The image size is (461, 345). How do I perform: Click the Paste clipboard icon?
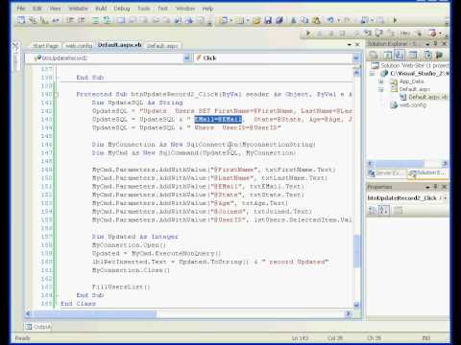click(316, 20)
